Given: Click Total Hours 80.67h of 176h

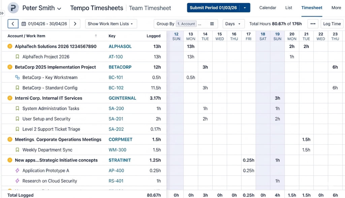Looking at the screenshot, I should (x=275, y=24).
